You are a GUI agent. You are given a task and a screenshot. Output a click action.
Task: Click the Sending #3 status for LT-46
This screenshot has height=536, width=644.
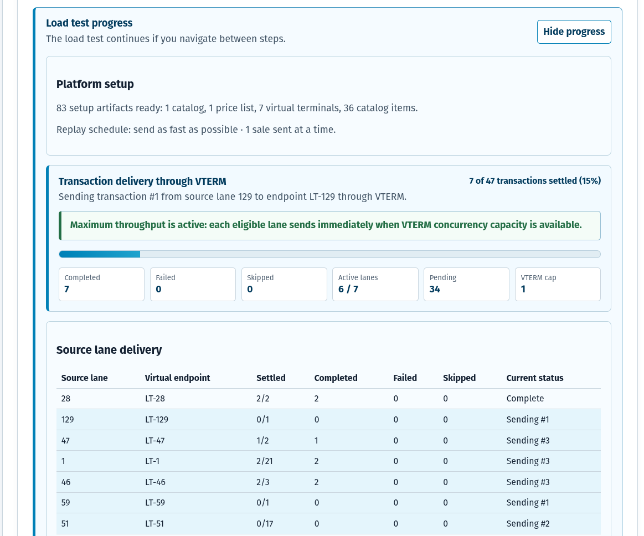click(x=528, y=482)
